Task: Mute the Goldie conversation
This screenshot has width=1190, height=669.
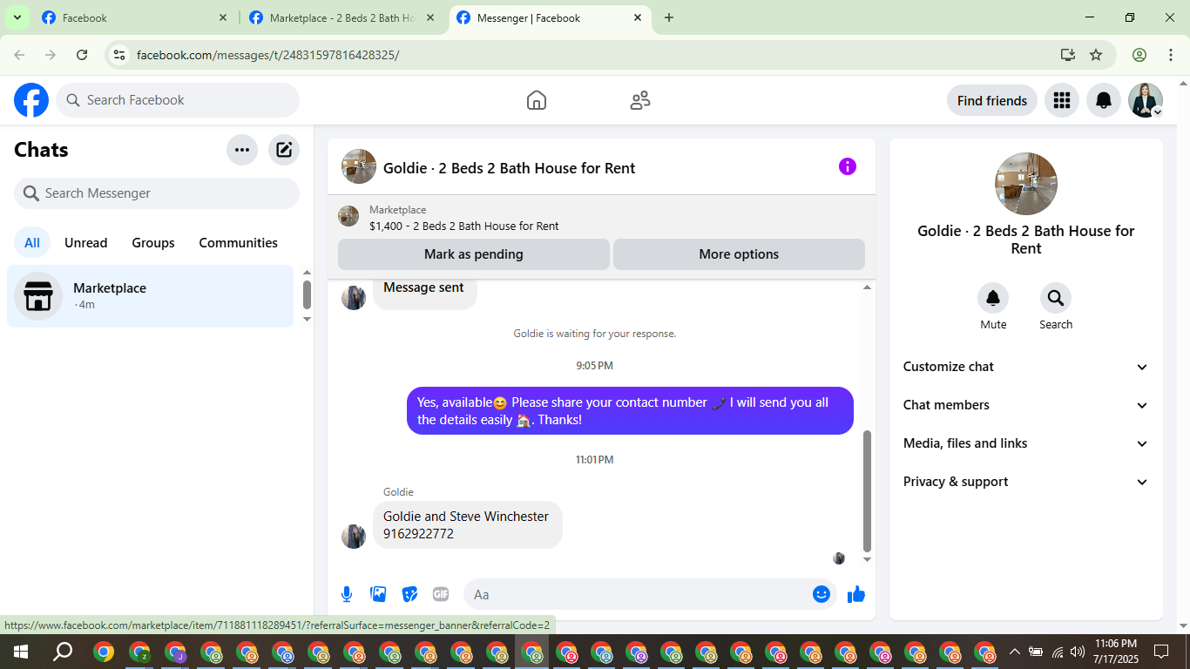Action: pos(993,299)
